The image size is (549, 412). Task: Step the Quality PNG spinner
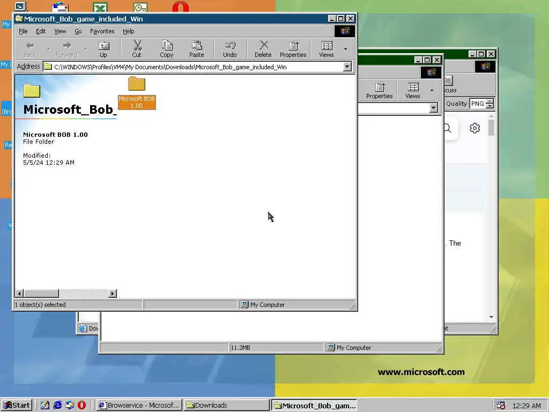click(490, 104)
